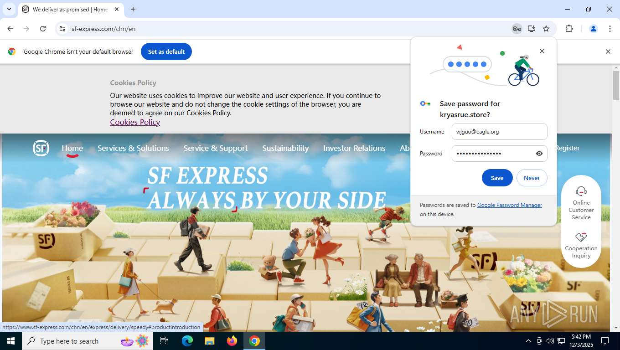This screenshot has width=620, height=350.
Task: Save the password
Action: 497,178
